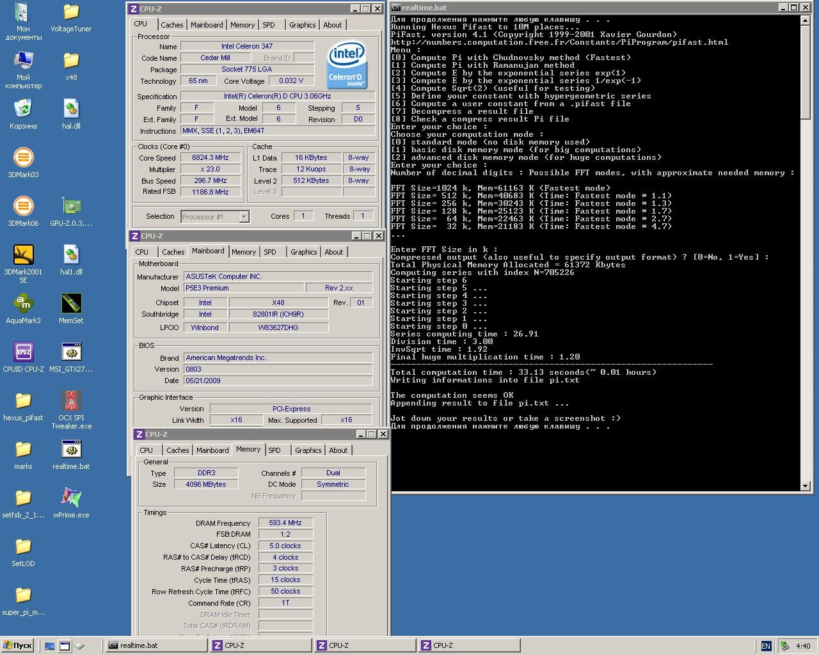Activate the first CPU-Z taskbar button
The image size is (819, 655).
(260, 645)
